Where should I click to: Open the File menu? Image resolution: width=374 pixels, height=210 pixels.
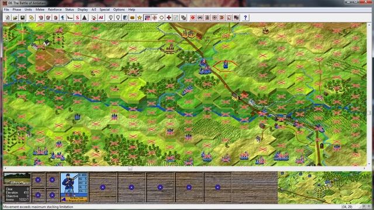[x=6, y=9]
